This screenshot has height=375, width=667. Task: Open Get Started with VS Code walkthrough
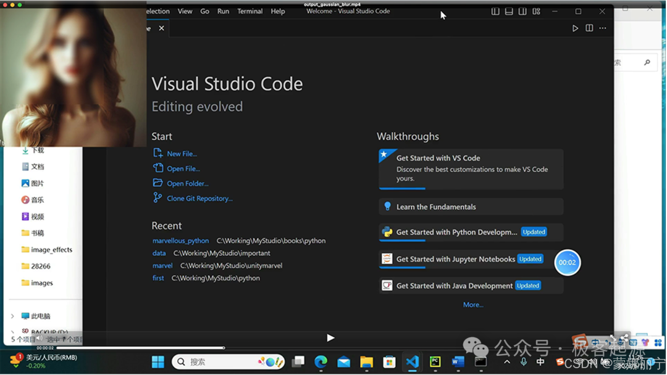pos(471,169)
